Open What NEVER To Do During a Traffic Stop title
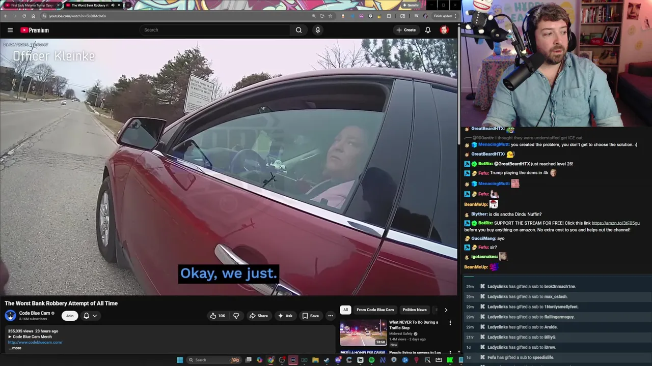 pos(414,325)
